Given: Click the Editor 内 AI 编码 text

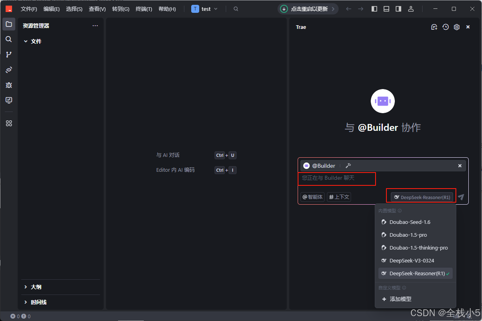Looking at the screenshot, I should (x=175, y=170).
